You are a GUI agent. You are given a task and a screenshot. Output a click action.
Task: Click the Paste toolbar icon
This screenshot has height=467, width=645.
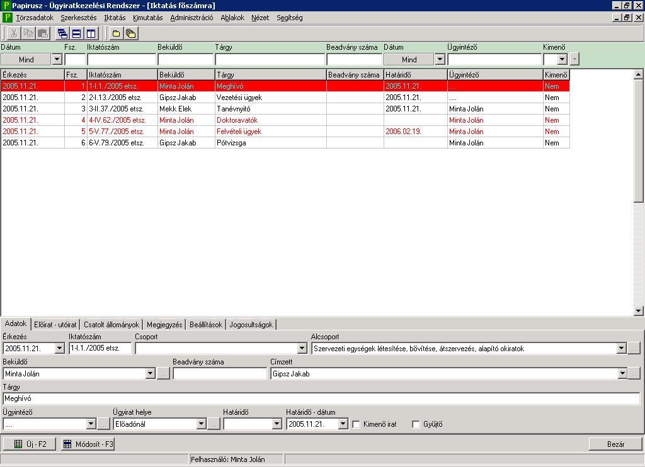[43, 33]
